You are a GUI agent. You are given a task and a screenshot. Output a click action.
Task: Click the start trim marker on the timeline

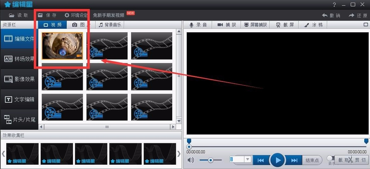189,141
